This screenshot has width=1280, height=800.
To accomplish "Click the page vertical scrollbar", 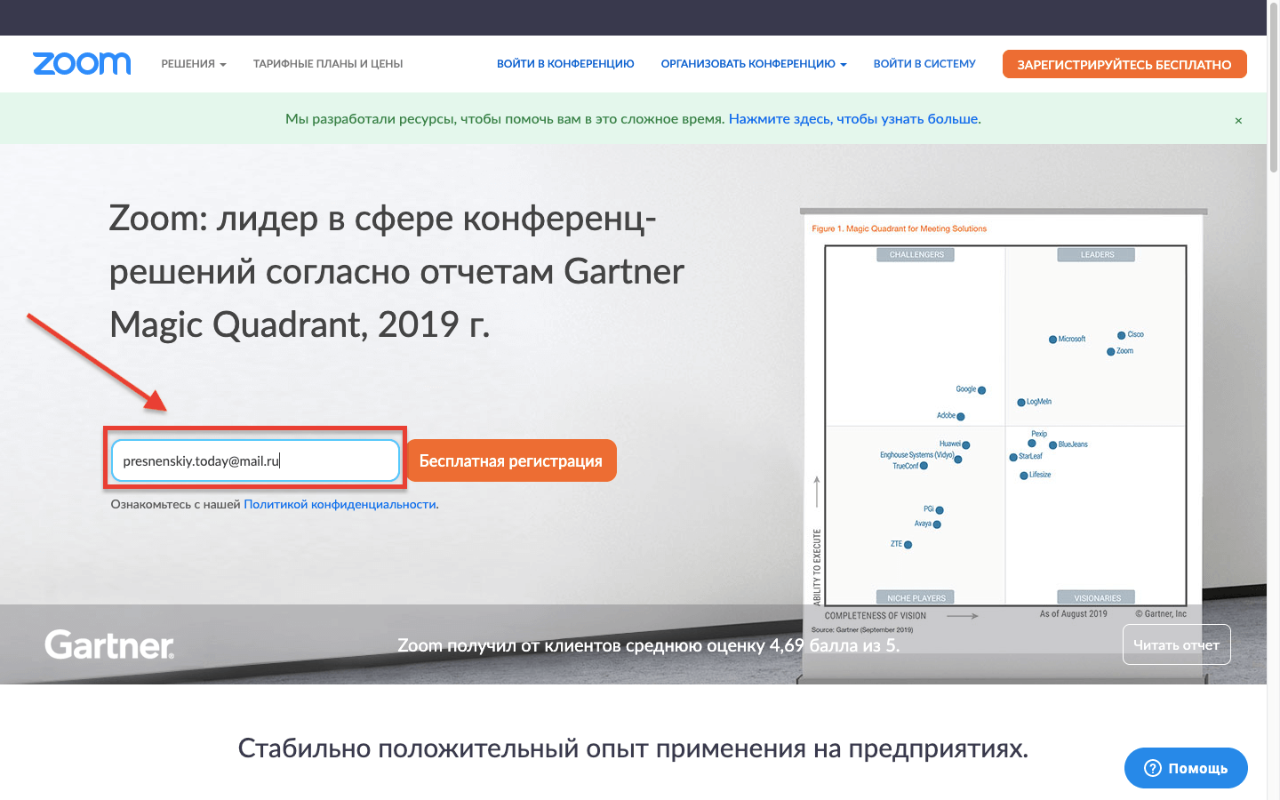I will pyautogui.click(x=1273, y=89).
